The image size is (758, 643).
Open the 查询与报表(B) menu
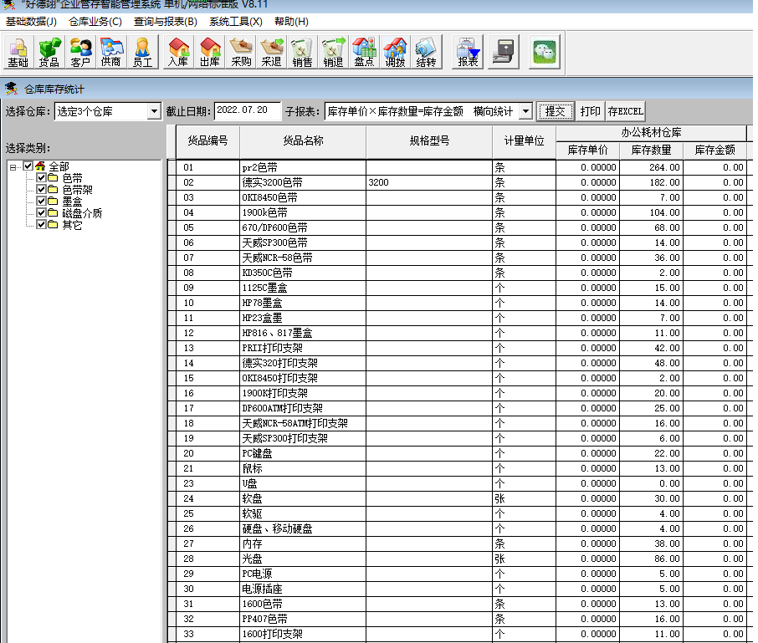(166, 22)
